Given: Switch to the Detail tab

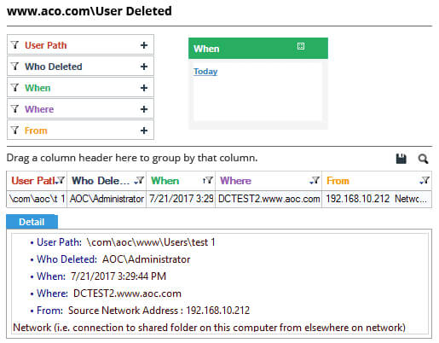Looking at the screenshot, I should click(32, 222).
